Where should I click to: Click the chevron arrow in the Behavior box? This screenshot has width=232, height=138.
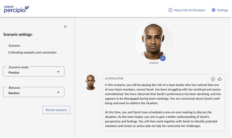[x=58, y=92]
